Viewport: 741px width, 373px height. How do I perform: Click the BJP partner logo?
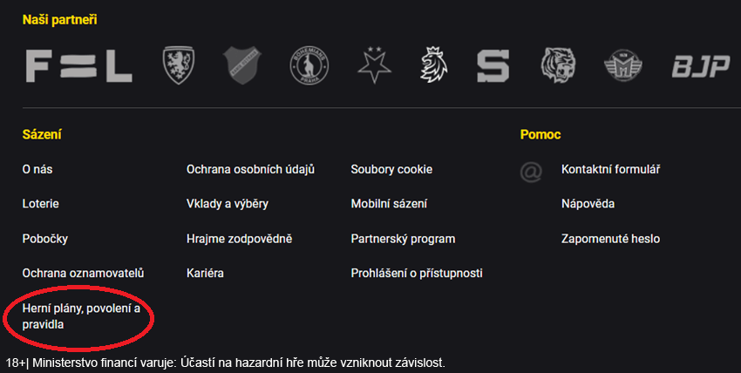pos(700,66)
